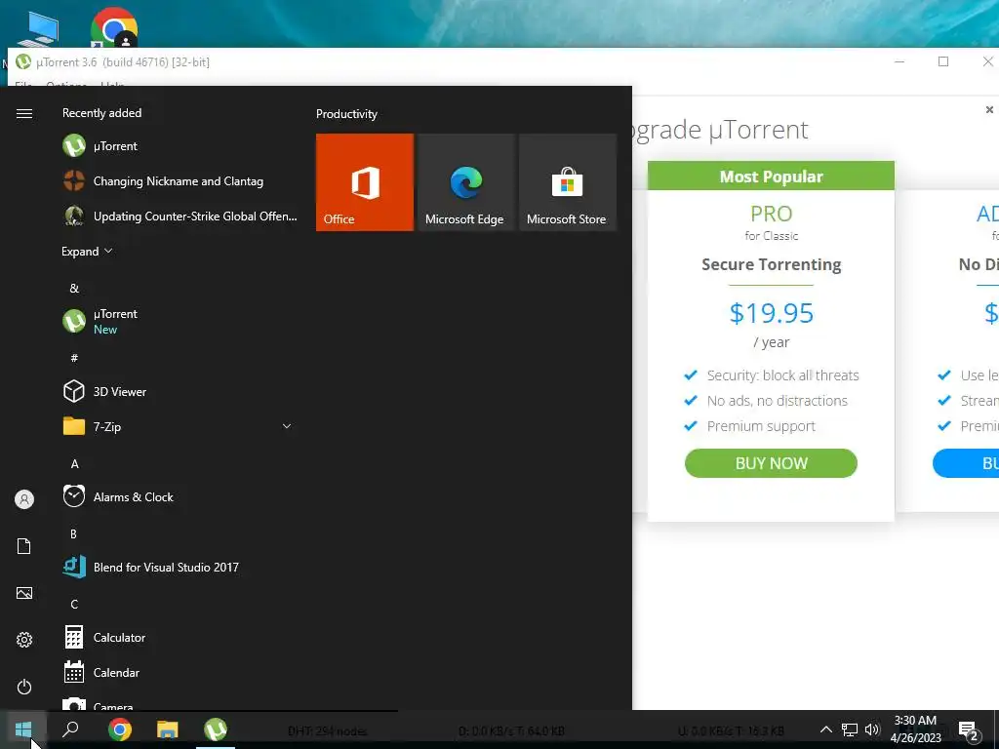Screen dimensions: 999x749
Task: Open volume control tray icon
Action: (x=872, y=729)
